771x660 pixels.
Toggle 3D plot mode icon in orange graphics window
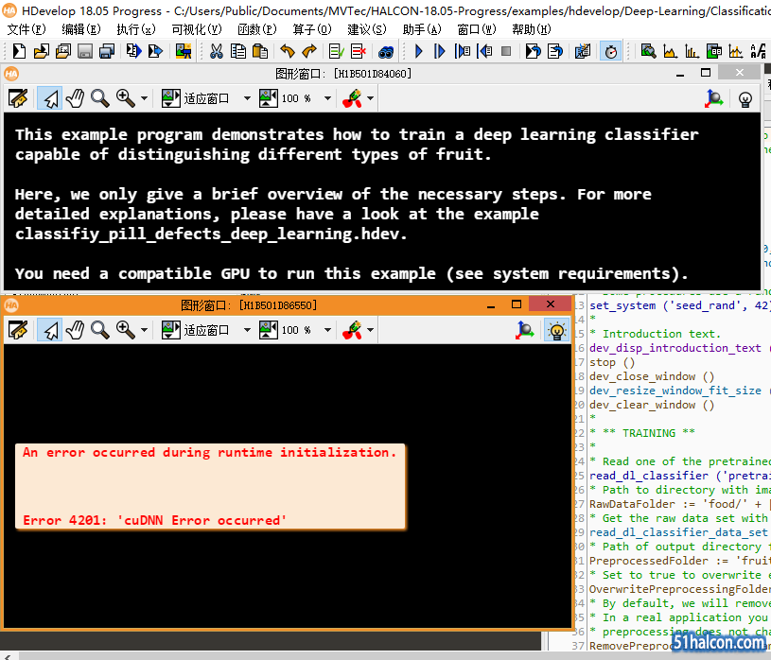coord(525,330)
